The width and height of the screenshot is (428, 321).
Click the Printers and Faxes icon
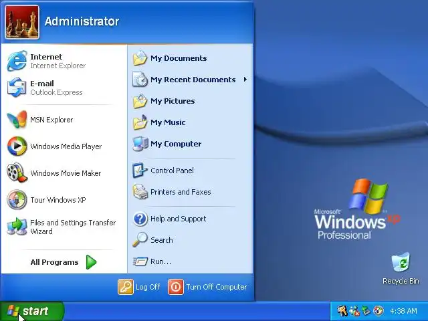140,192
